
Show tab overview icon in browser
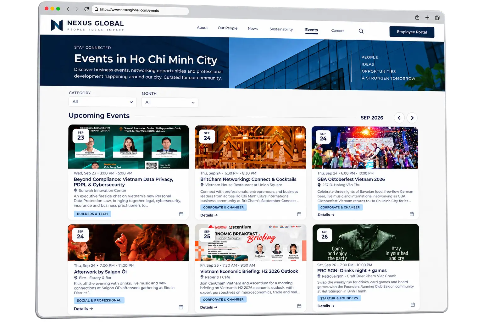[437, 18]
